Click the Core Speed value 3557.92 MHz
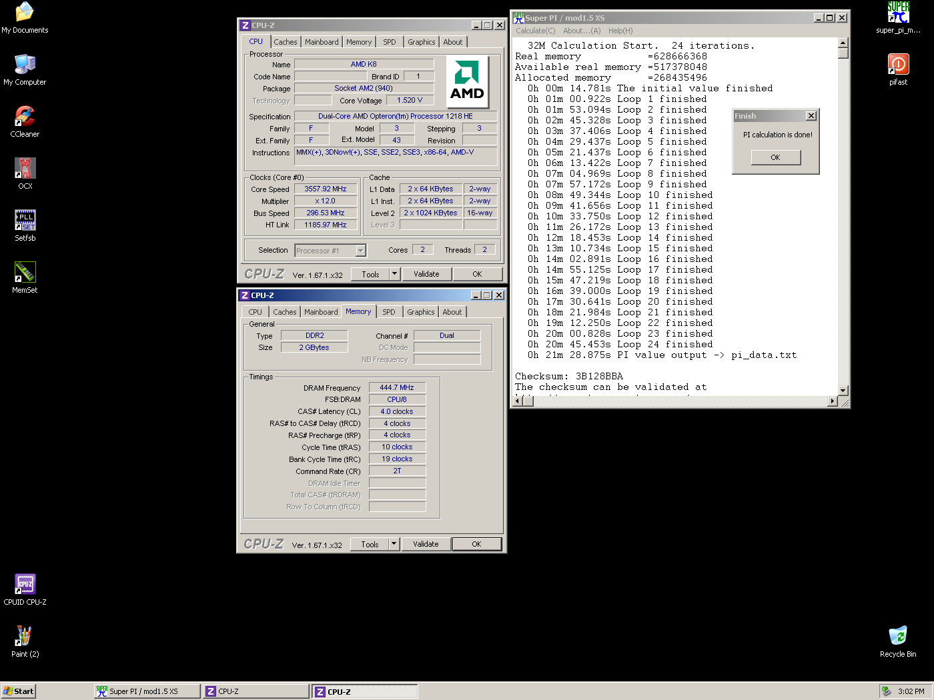934x700 pixels. 326,189
